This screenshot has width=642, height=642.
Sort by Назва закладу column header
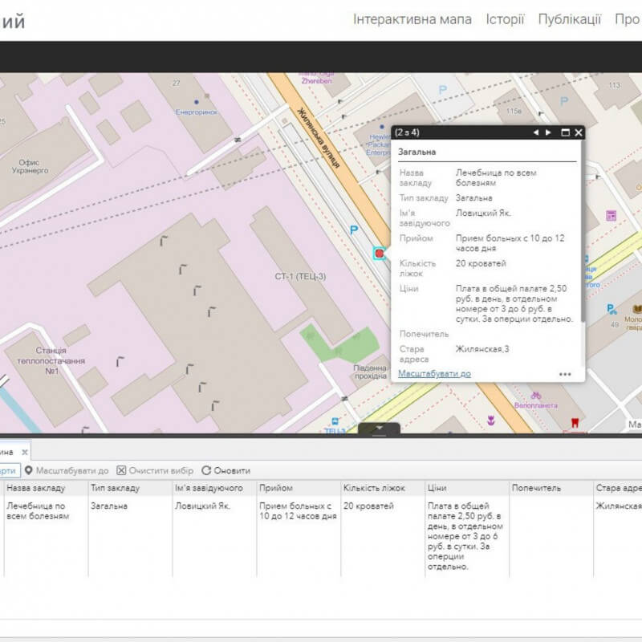click(36, 488)
